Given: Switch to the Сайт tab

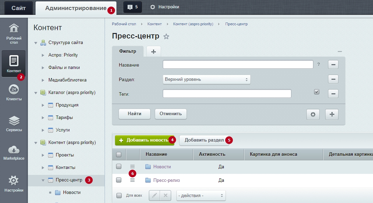Looking at the screenshot, I should 18,8.
